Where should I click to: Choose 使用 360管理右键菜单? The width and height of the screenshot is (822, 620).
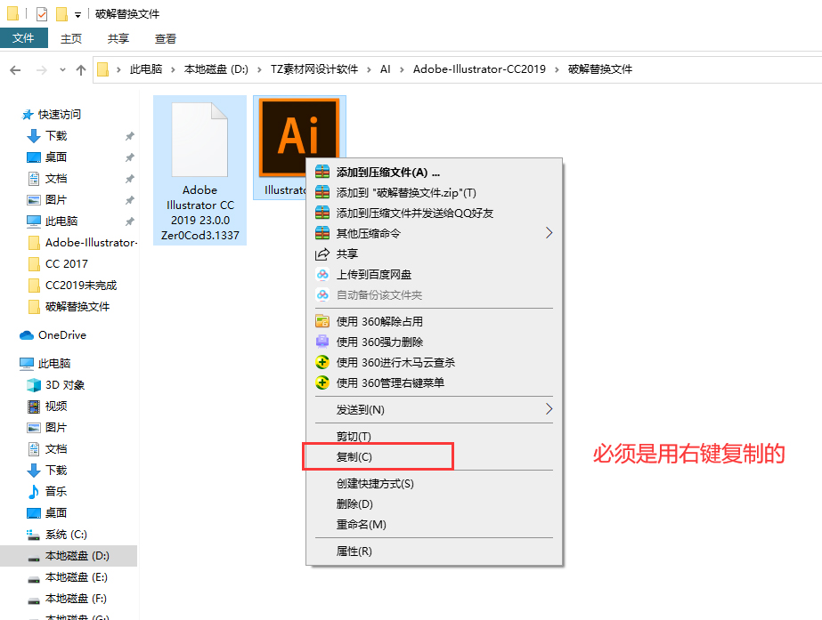pos(434,382)
